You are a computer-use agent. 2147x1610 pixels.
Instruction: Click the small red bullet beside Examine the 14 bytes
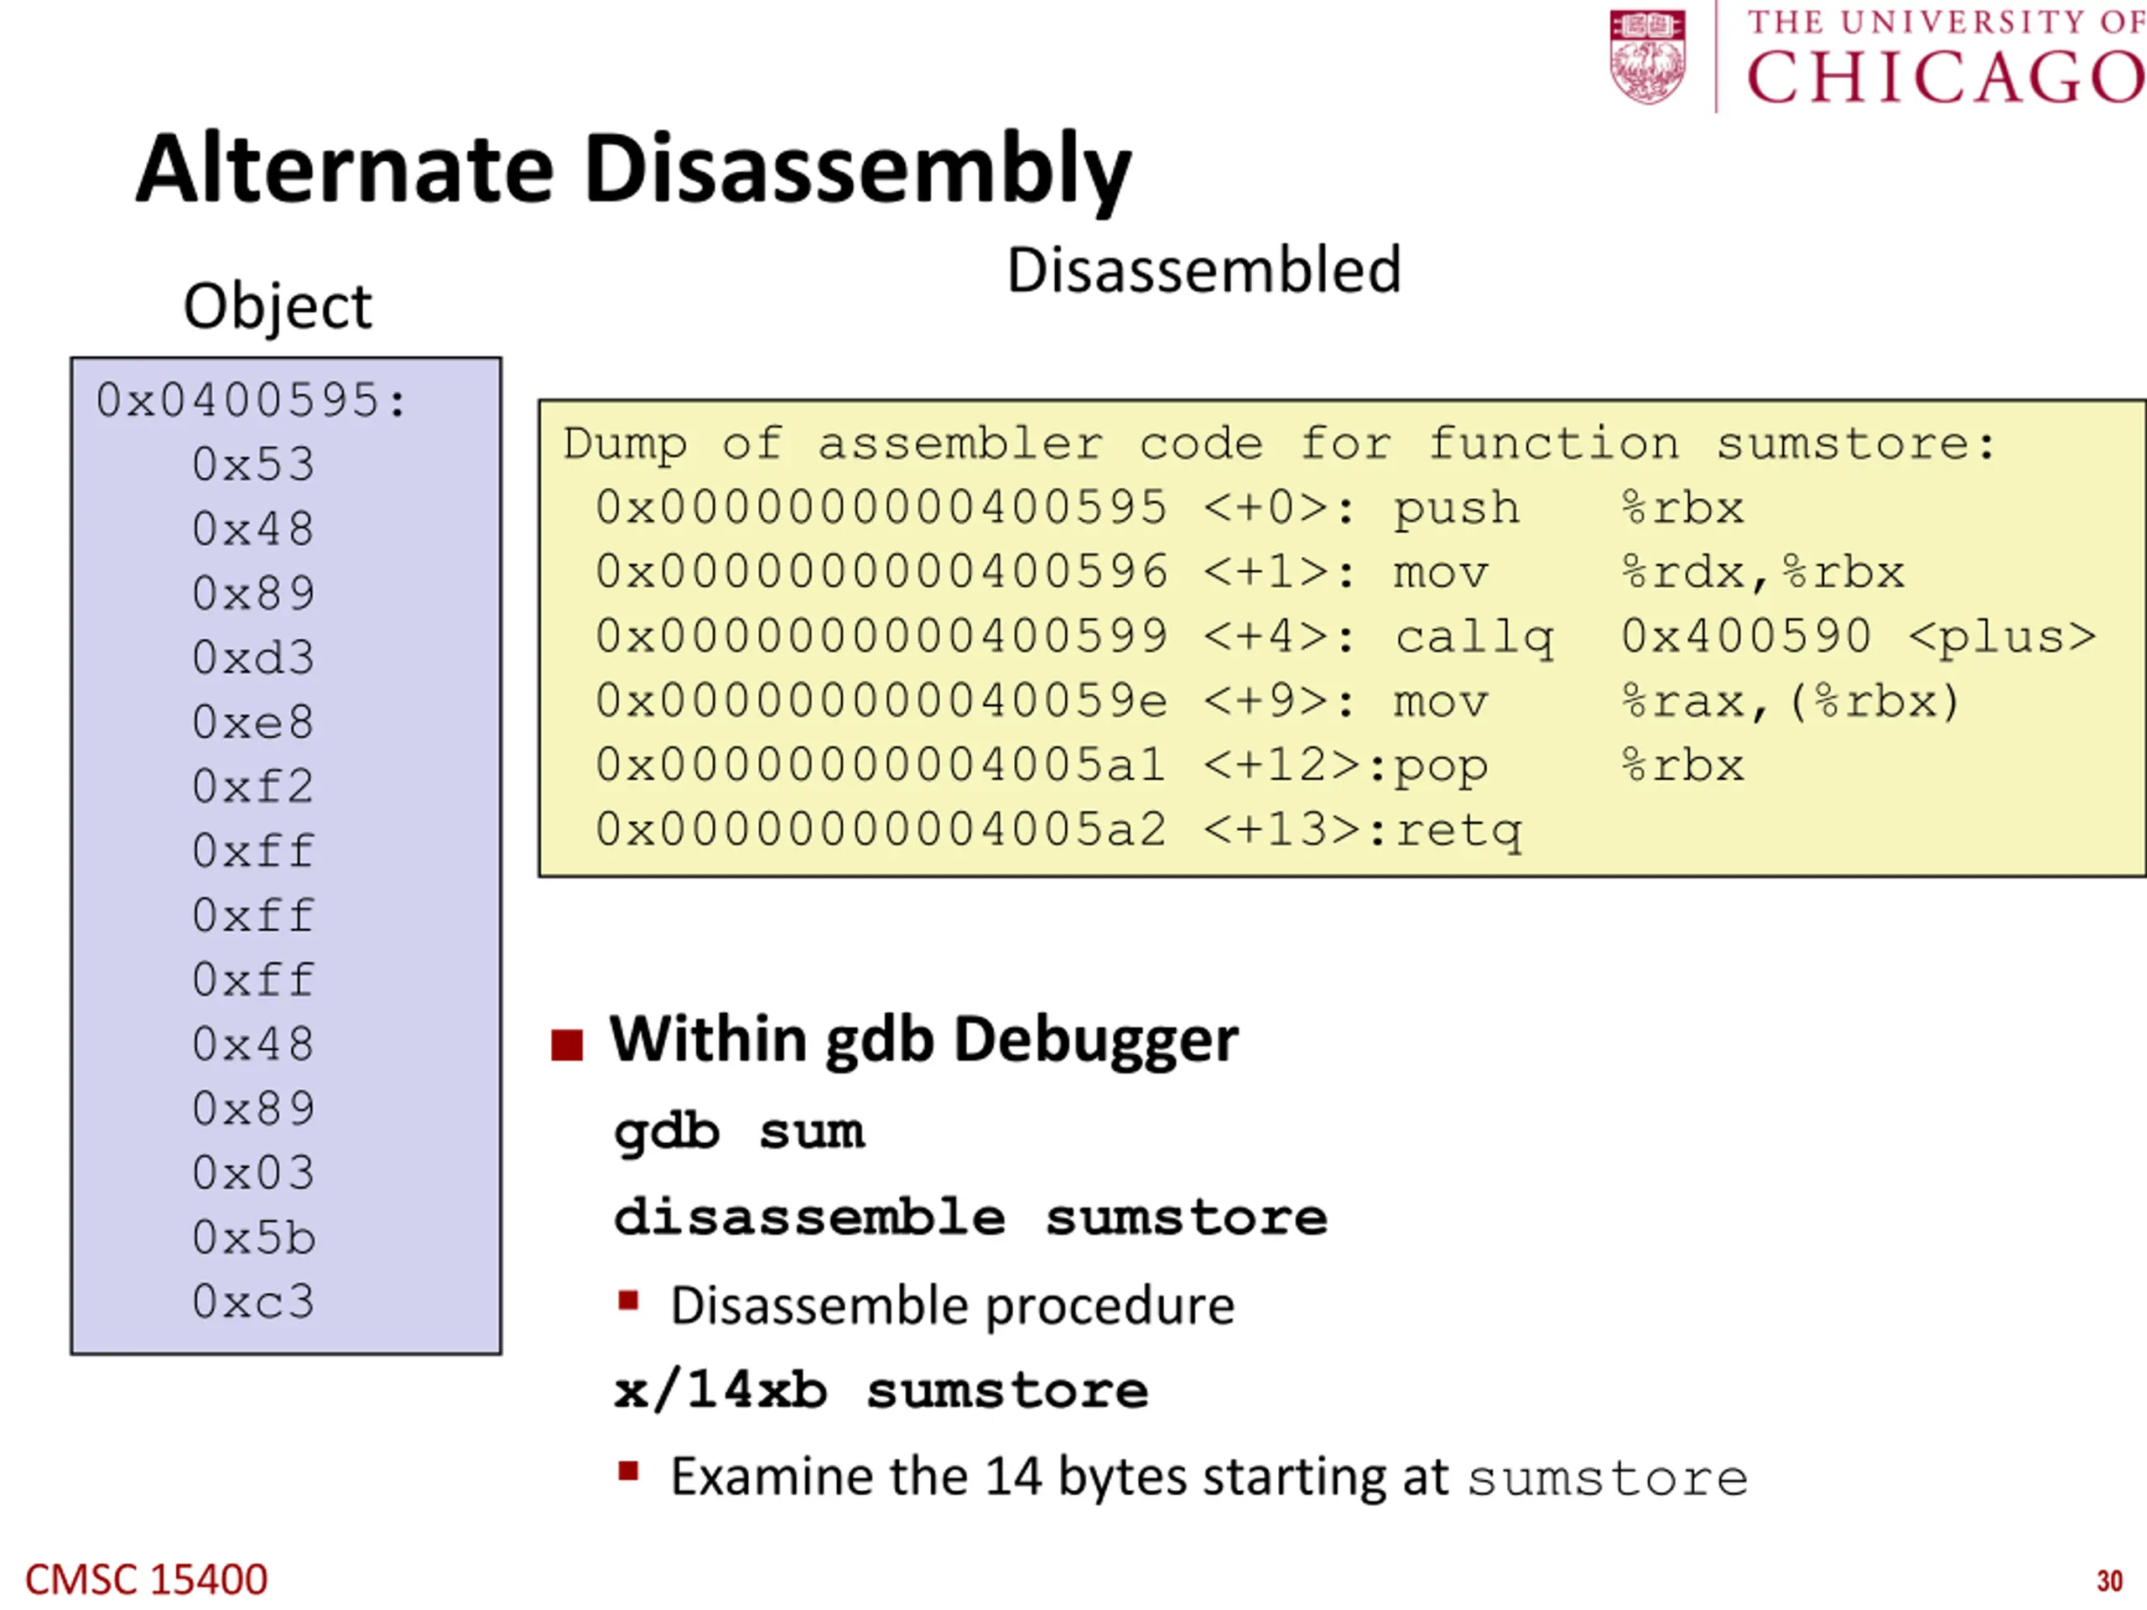628,1472
